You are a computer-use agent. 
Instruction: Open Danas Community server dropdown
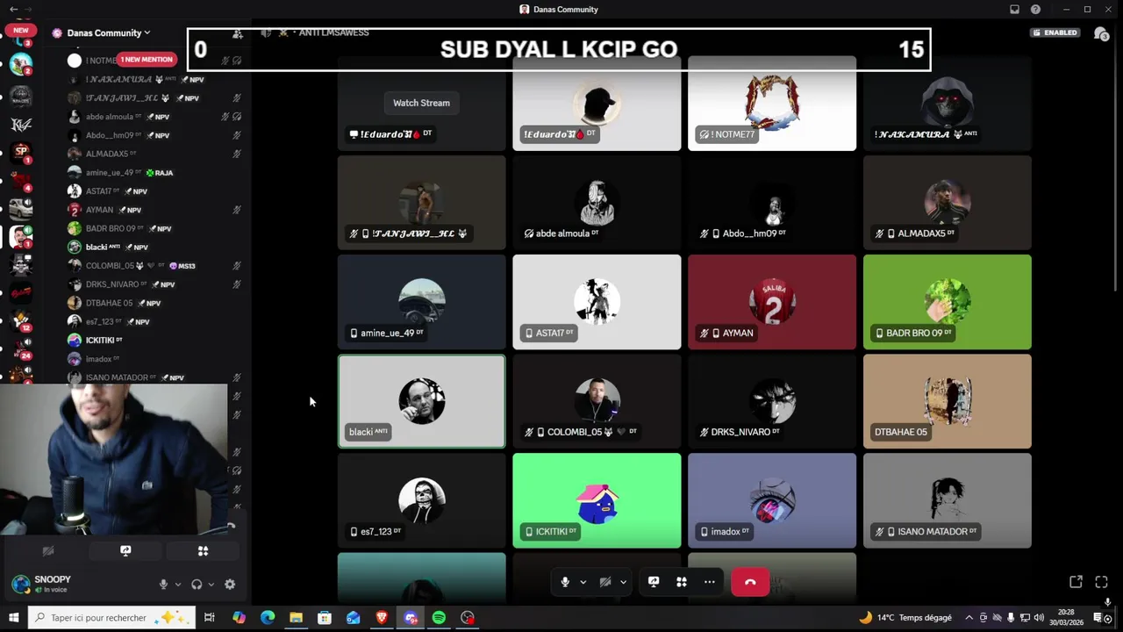[x=108, y=33]
